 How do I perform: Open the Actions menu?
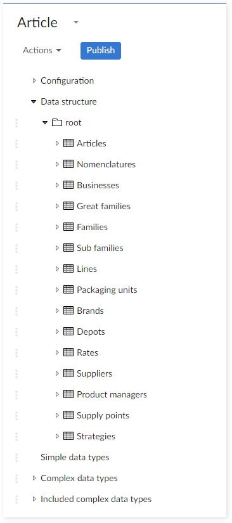42,50
